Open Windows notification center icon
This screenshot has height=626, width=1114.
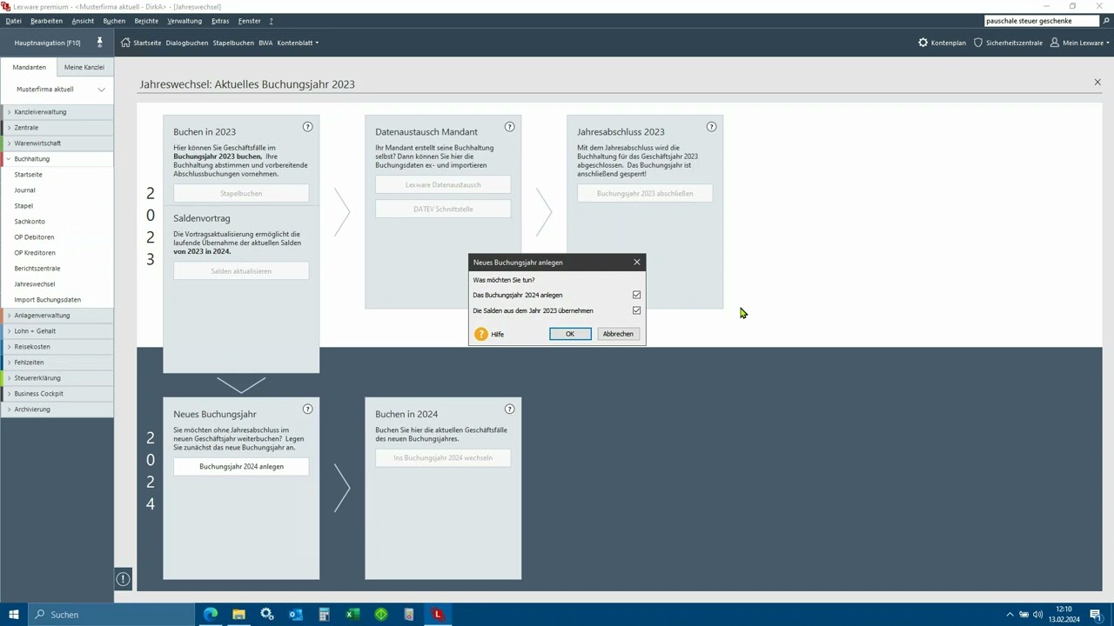pyautogui.click(x=1096, y=615)
